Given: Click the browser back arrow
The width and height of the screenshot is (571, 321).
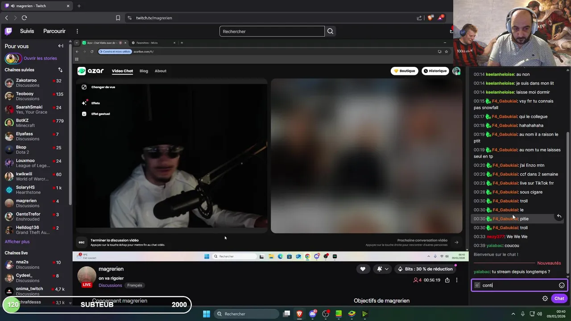Looking at the screenshot, I should click(x=6, y=18).
